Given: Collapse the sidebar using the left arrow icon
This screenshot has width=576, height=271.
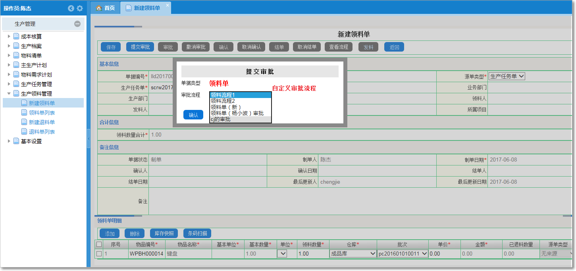Looking at the screenshot, I should (x=71, y=8).
